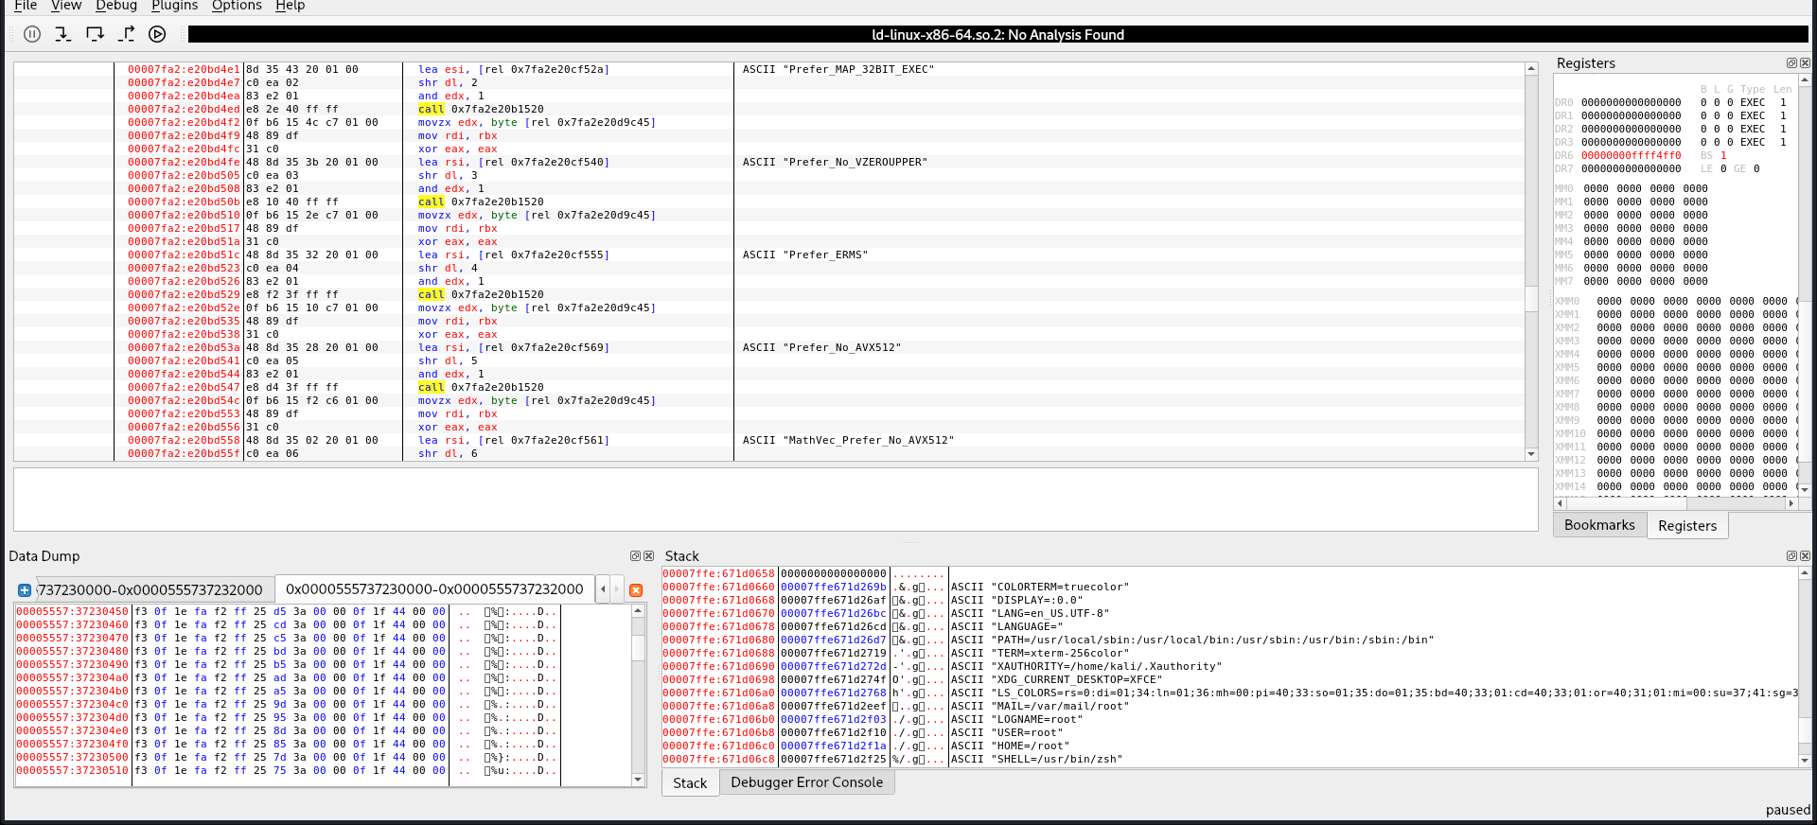Click disassembly scrollbar down arrow
The image size is (1817, 825).
point(1531,455)
